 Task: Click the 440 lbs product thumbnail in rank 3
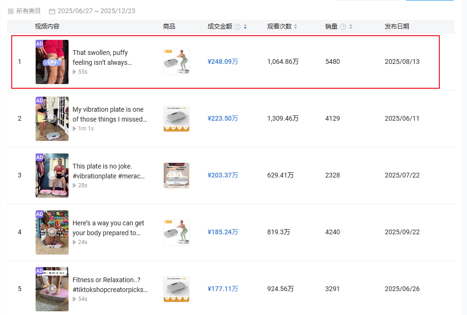(176, 175)
